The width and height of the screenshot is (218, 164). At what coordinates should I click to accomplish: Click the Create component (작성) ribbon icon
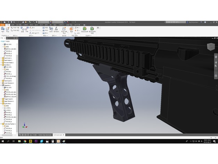[x=8, y=30]
